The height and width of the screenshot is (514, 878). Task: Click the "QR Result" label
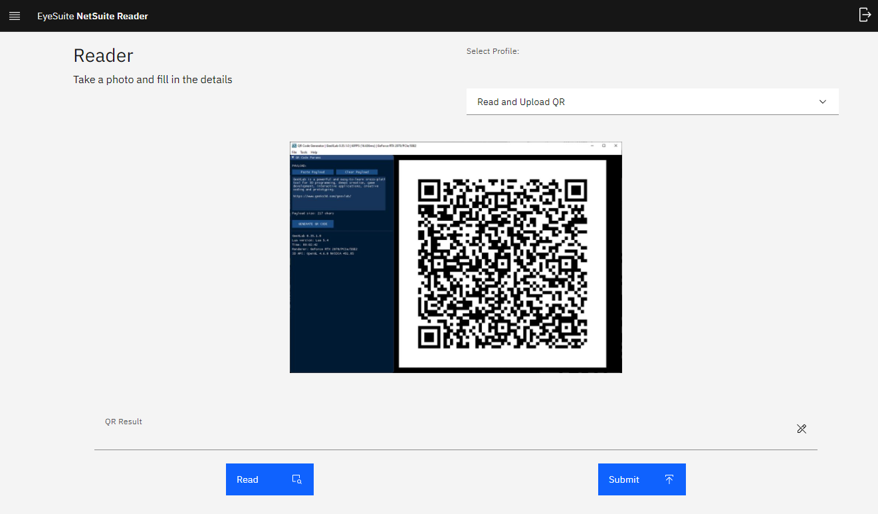124,422
